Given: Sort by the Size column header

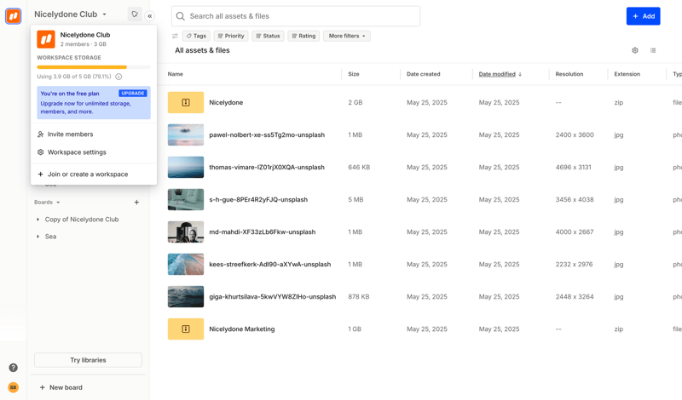Looking at the screenshot, I should click(354, 74).
